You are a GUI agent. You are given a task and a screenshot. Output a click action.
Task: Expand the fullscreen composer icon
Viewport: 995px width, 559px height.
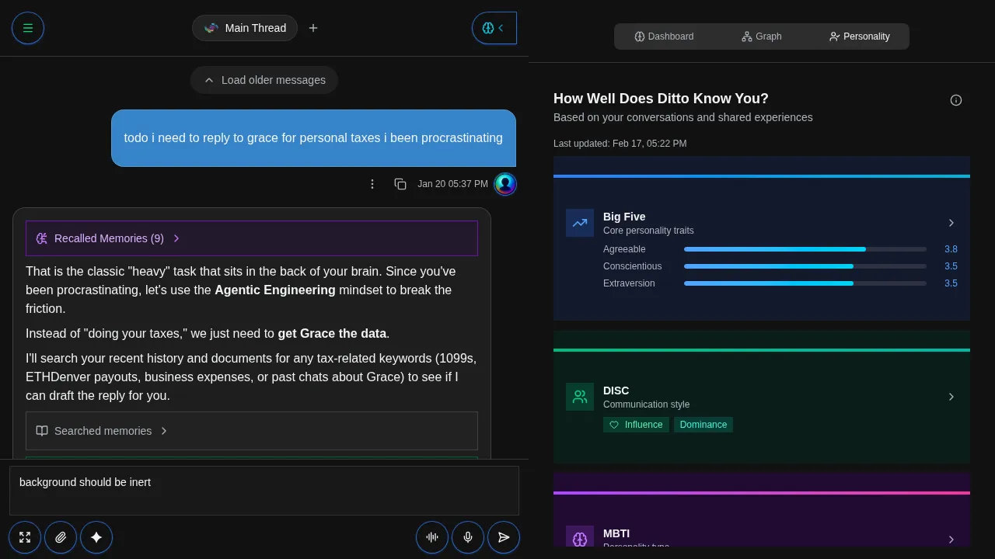(x=25, y=537)
